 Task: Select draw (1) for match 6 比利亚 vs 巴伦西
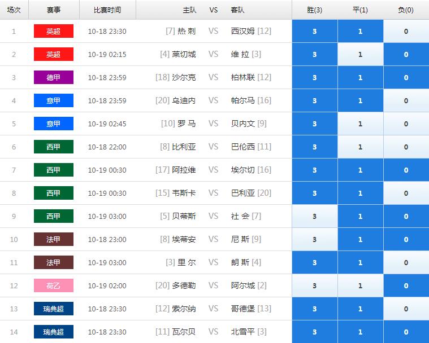361,147
